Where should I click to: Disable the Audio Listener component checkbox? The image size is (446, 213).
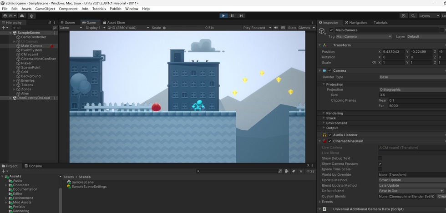coord(329,135)
